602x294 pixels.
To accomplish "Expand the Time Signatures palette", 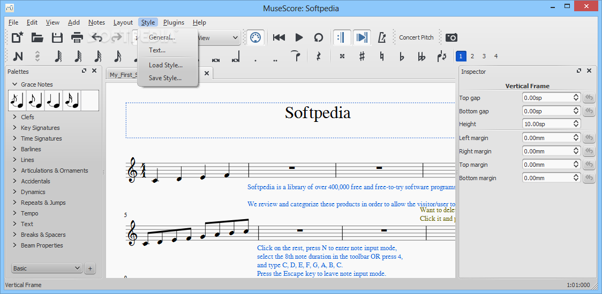I will click(x=14, y=138).
